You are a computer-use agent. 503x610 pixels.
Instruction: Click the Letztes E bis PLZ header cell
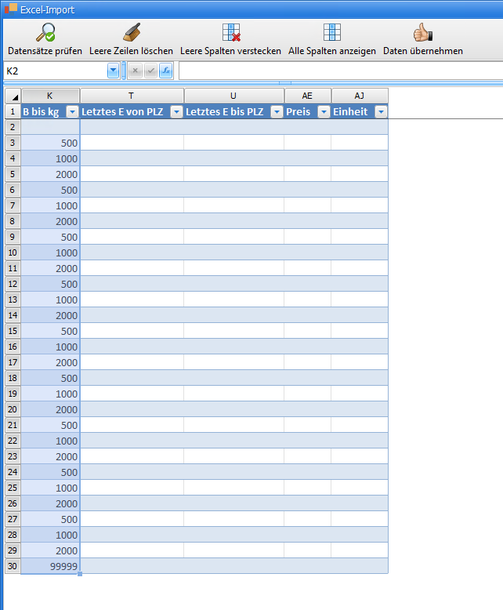coord(233,111)
